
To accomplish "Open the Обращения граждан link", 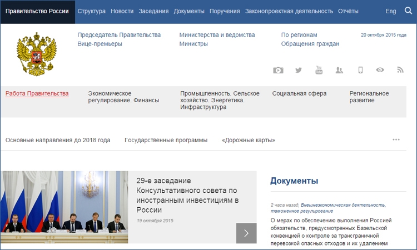I will tap(310, 43).
